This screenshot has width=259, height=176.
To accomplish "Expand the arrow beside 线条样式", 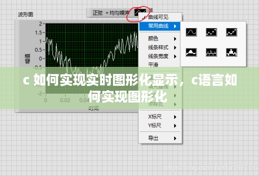I will click(175, 48).
